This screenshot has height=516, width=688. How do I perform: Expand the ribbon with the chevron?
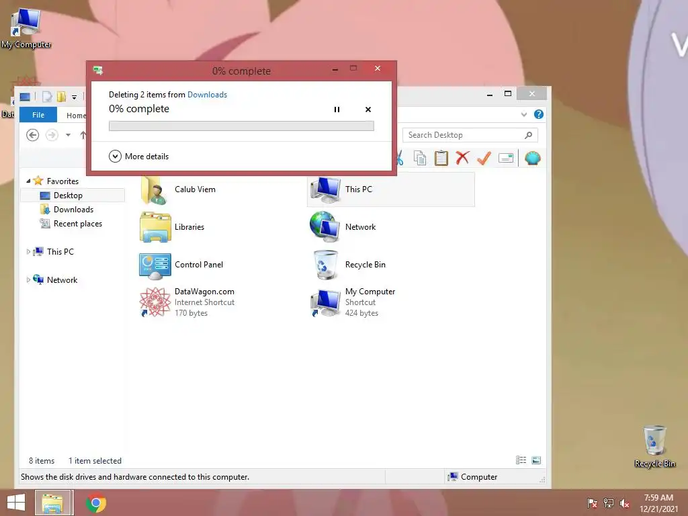(524, 114)
